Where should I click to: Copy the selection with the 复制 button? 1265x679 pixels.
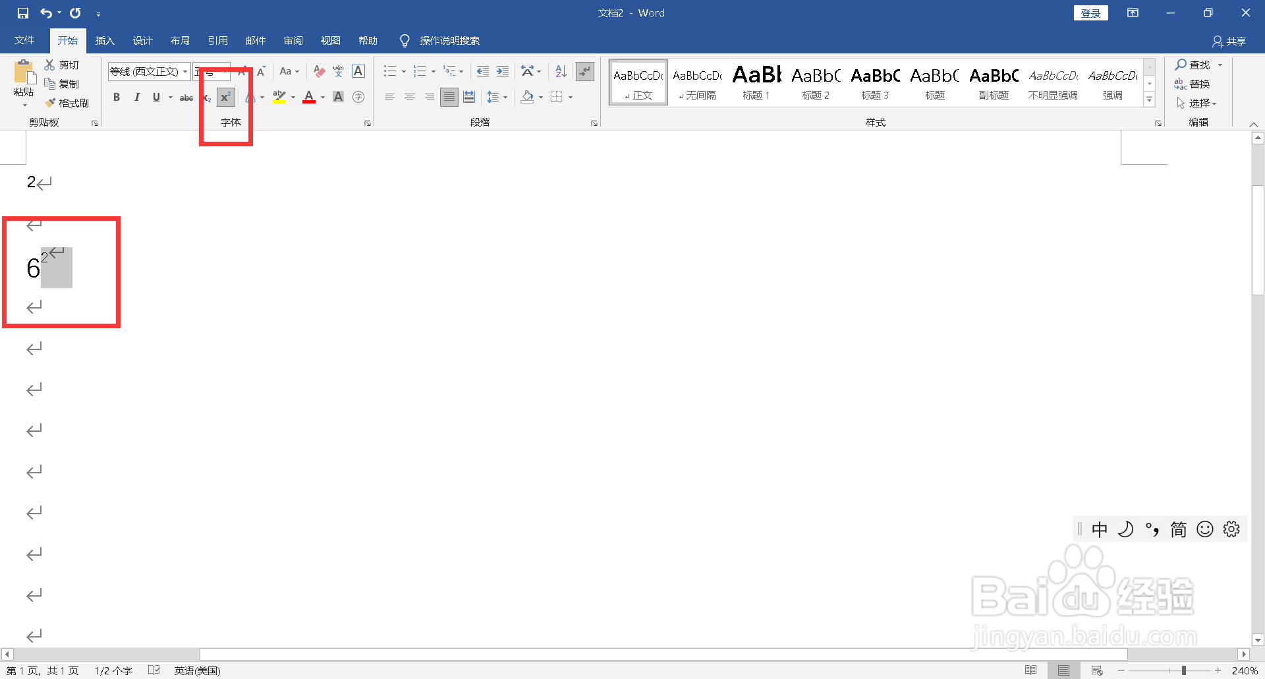[x=62, y=84]
